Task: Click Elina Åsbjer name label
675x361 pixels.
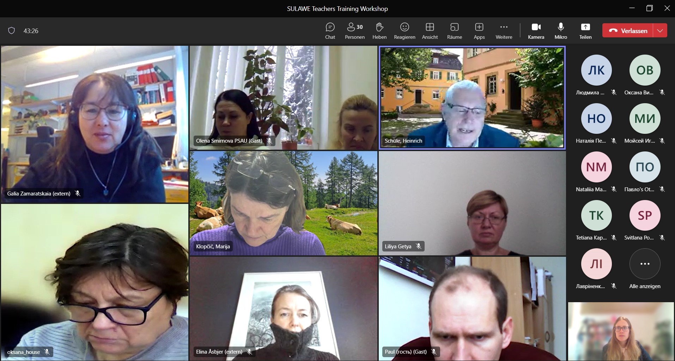Action: pyautogui.click(x=219, y=351)
